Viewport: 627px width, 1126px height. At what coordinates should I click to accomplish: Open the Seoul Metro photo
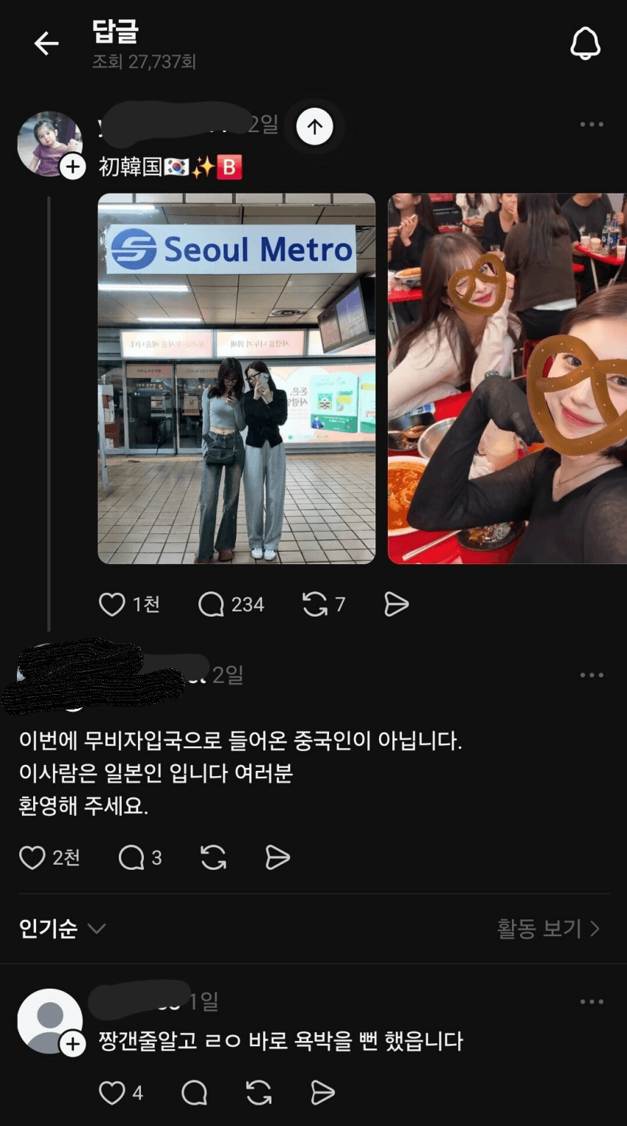[237, 379]
